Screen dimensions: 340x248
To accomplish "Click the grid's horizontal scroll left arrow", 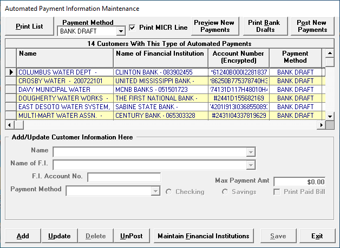I will (x=9, y=125).
